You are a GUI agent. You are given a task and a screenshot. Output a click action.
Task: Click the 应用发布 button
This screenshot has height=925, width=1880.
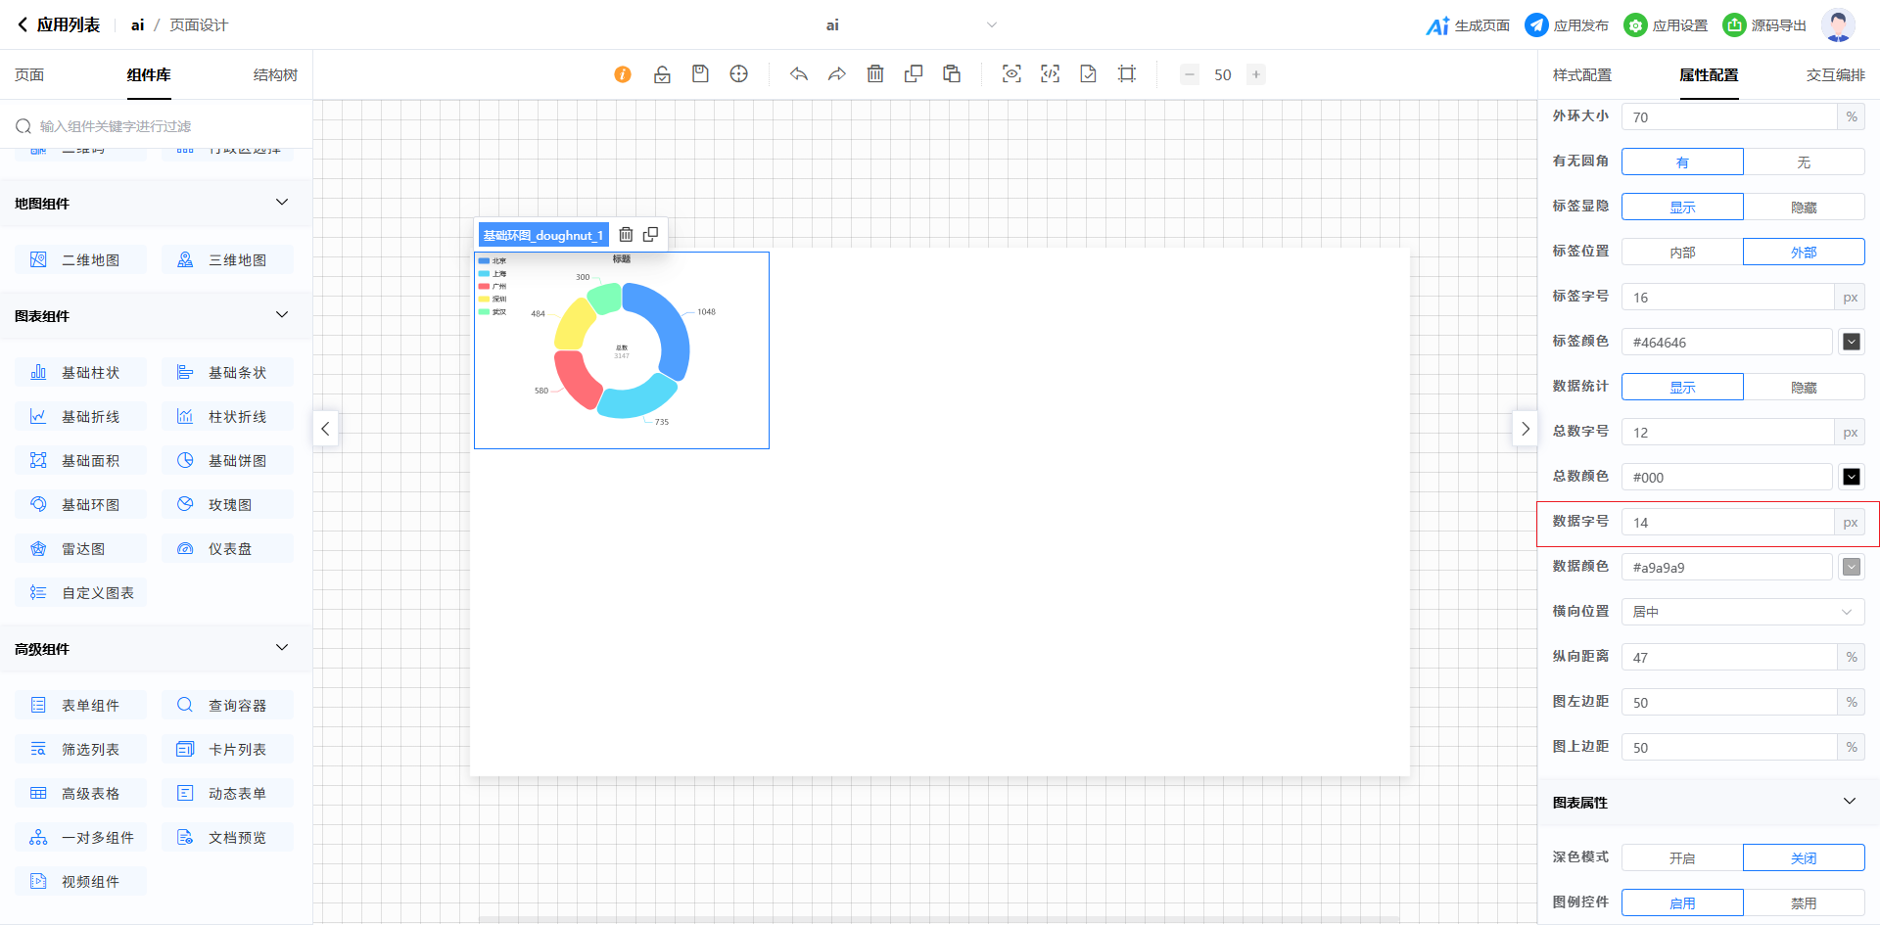point(1567,25)
